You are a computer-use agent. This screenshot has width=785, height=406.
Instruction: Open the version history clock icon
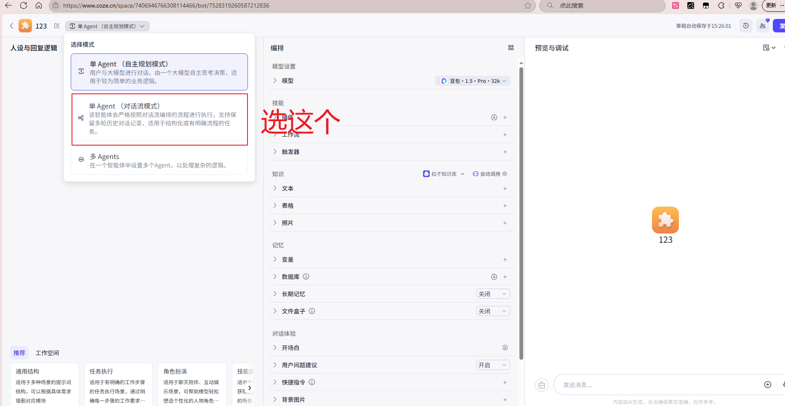[x=745, y=26]
